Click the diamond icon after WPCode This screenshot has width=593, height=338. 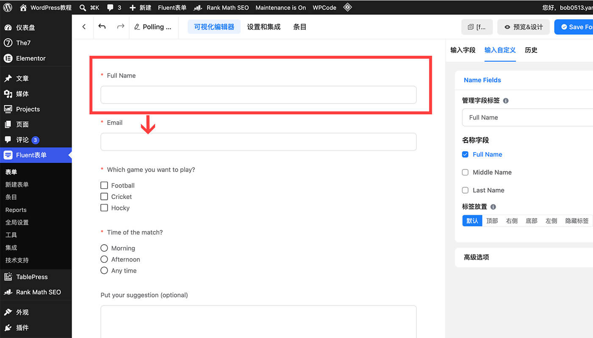pyautogui.click(x=347, y=7)
